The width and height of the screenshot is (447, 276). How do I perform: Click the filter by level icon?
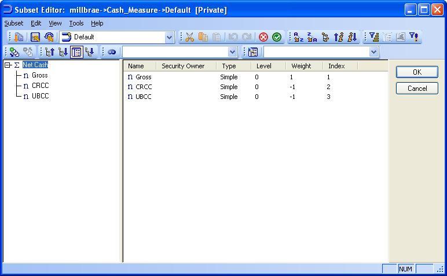[374, 37]
